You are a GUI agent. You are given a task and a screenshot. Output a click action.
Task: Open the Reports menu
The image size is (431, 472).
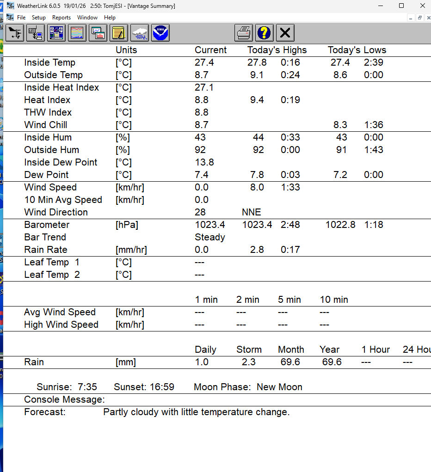click(x=62, y=18)
